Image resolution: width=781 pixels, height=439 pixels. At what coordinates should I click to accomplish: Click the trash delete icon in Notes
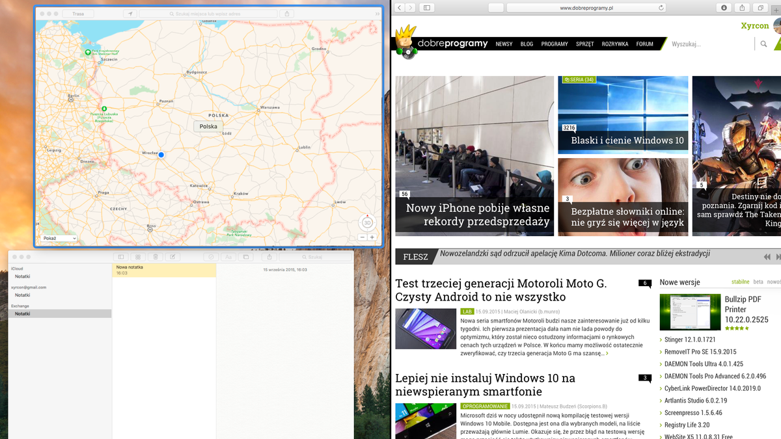coord(156,257)
